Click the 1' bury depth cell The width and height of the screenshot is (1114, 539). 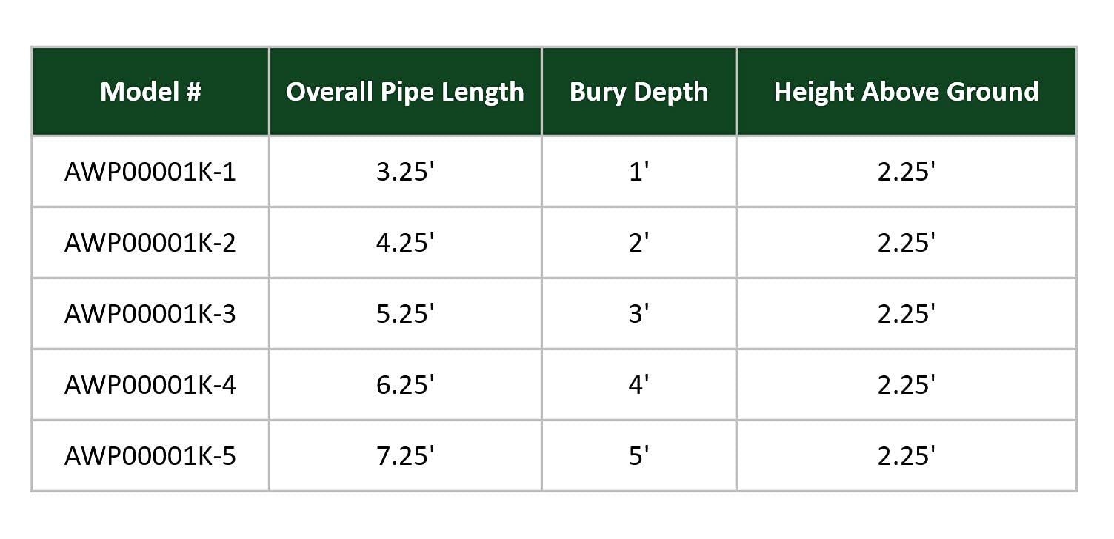coord(639,172)
